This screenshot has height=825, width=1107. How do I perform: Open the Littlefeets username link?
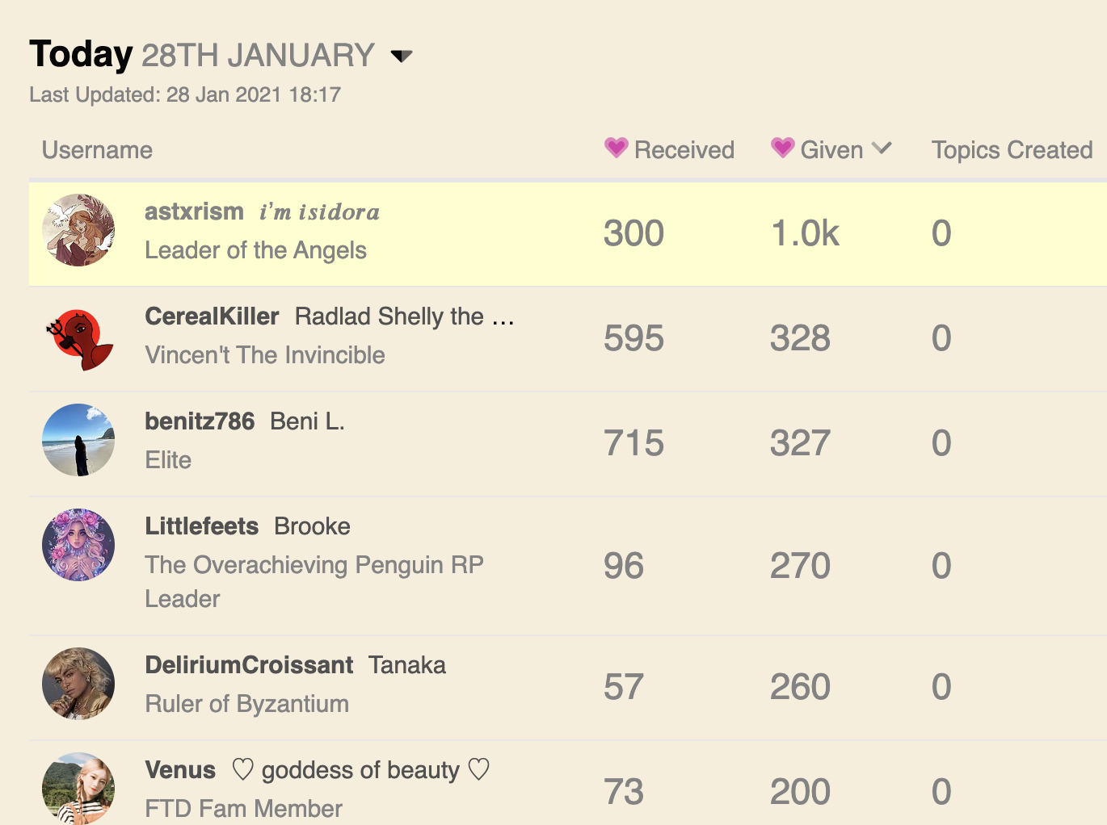pos(202,526)
